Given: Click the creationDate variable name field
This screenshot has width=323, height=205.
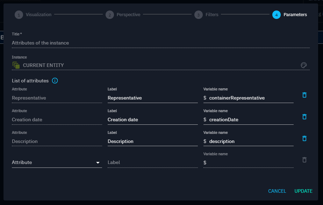Looking at the screenshot, I should coord(245,119).
